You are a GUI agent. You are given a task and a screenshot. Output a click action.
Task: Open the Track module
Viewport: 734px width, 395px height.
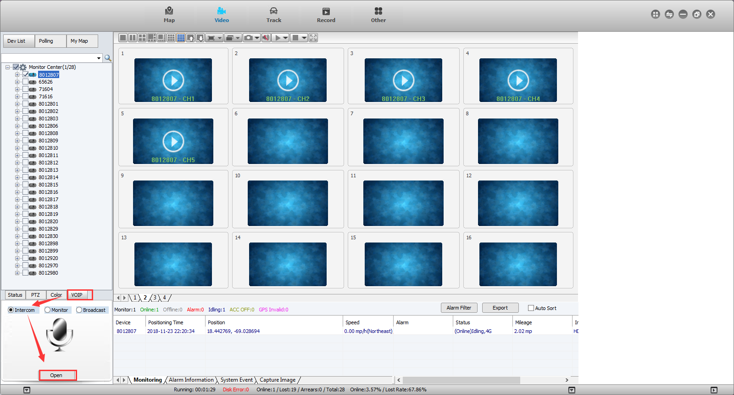pyautogui.click(x=274, y=15)
